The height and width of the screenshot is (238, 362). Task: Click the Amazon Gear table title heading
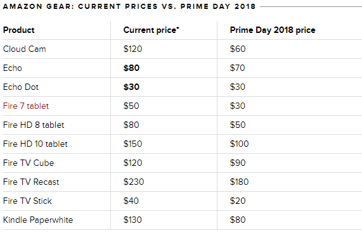129,6
